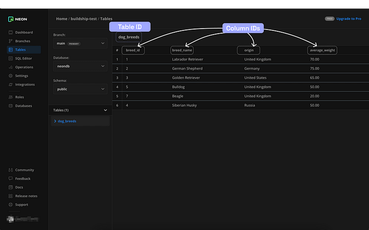
Task: Click the Beagle cell
Action: tap(178, 96)
